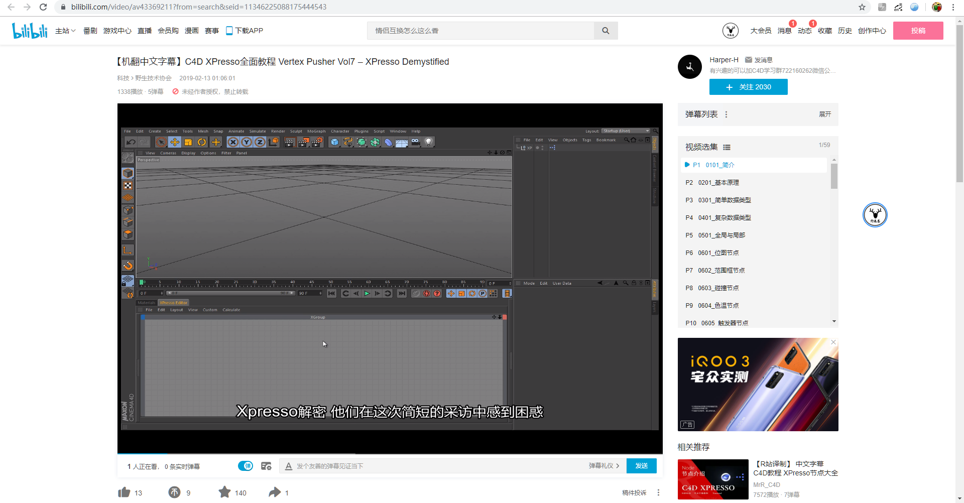
Task: Open the user avatar in header
Action: (730, 31)
